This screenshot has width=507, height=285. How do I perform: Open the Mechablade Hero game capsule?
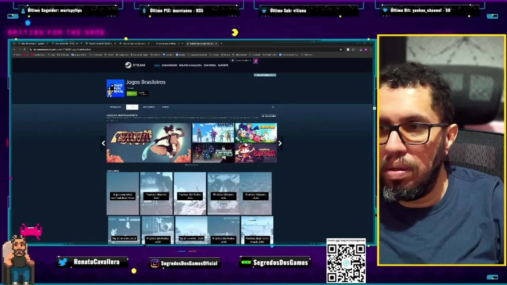(x=213, y=153)
